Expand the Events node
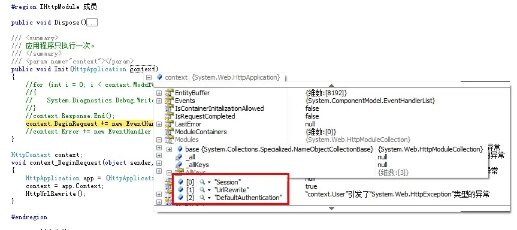This screenshot has height=230, width=517. 159,101
